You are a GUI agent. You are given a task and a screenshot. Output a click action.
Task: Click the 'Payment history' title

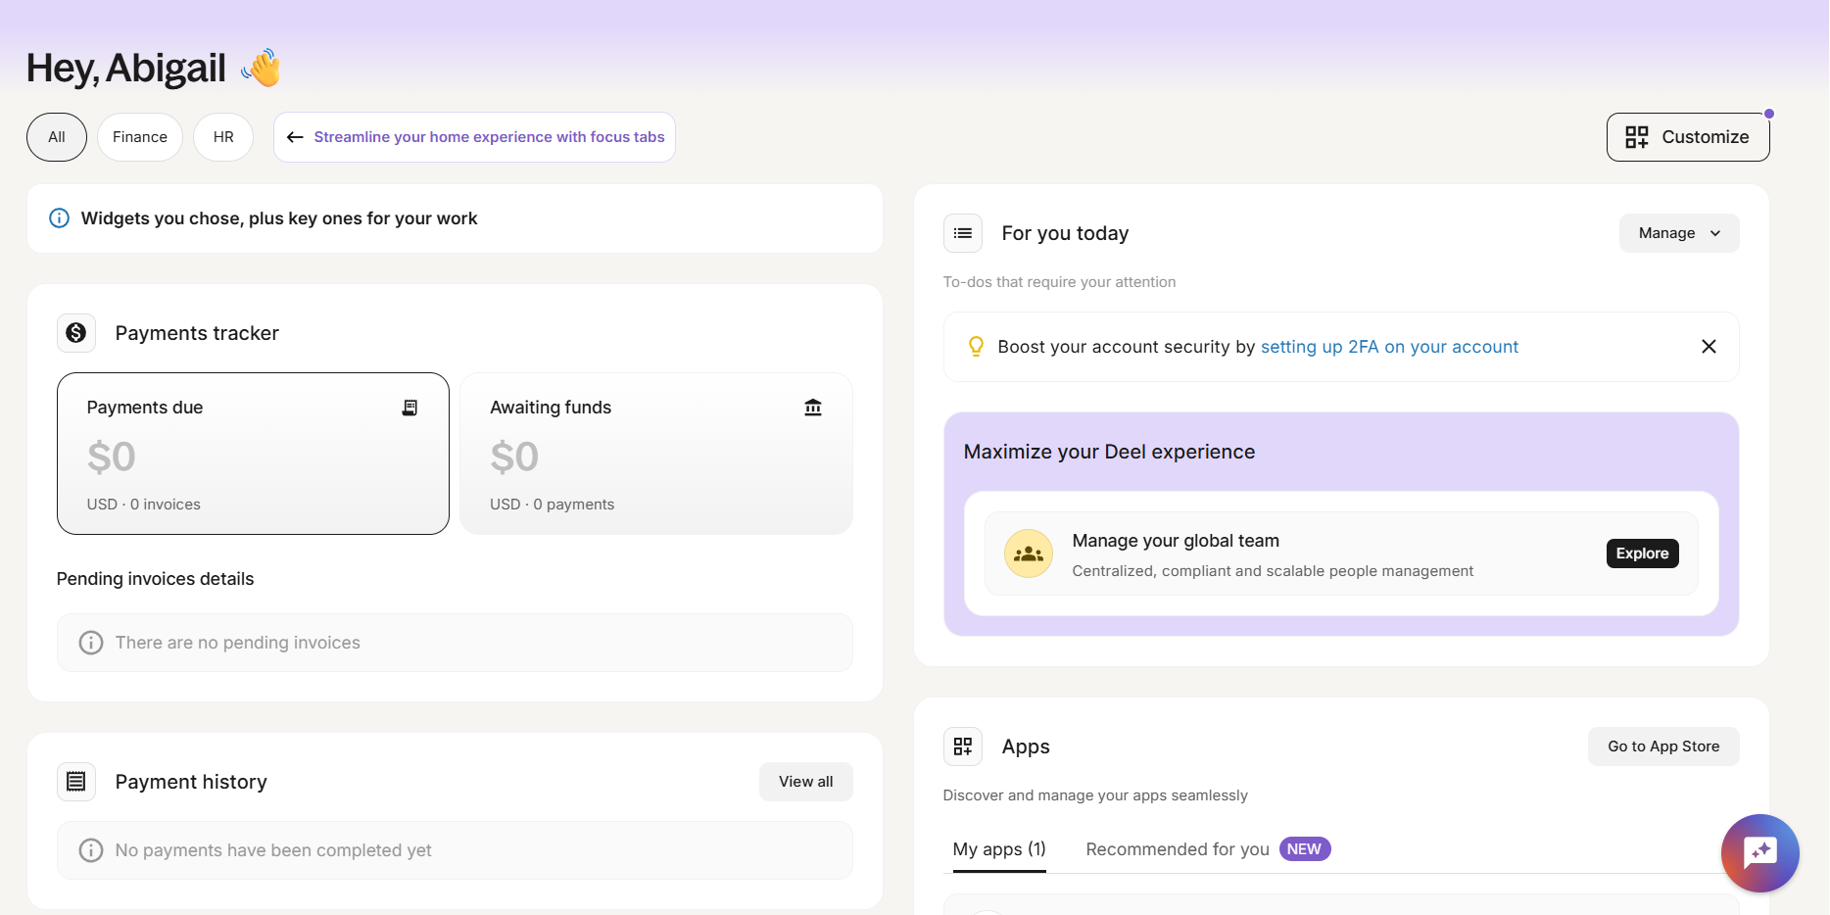pyautogui.click(x=191, y=782)
